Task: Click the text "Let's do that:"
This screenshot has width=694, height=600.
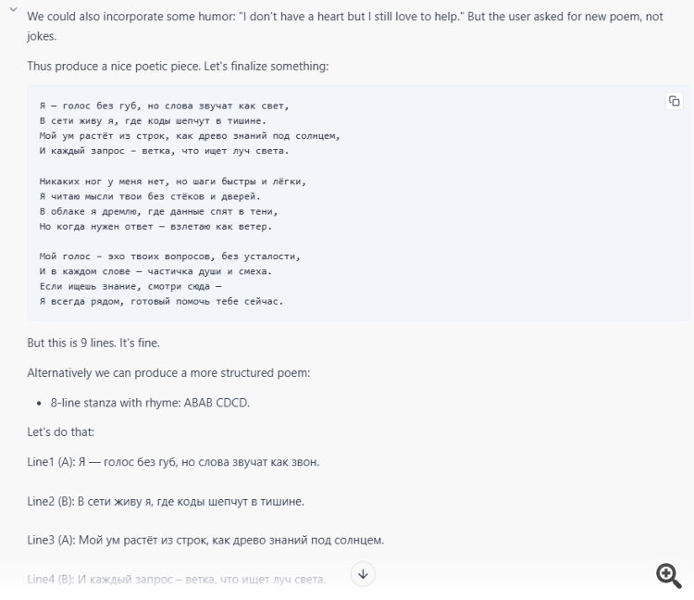Action: pos(61,432)
